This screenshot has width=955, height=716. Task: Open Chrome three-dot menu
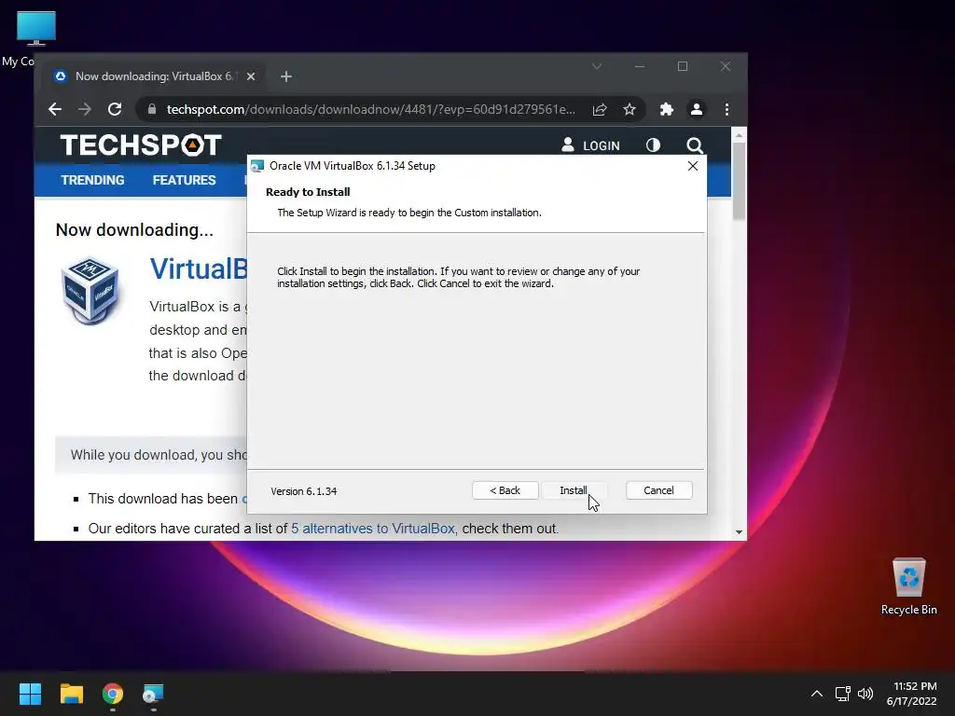727,110
